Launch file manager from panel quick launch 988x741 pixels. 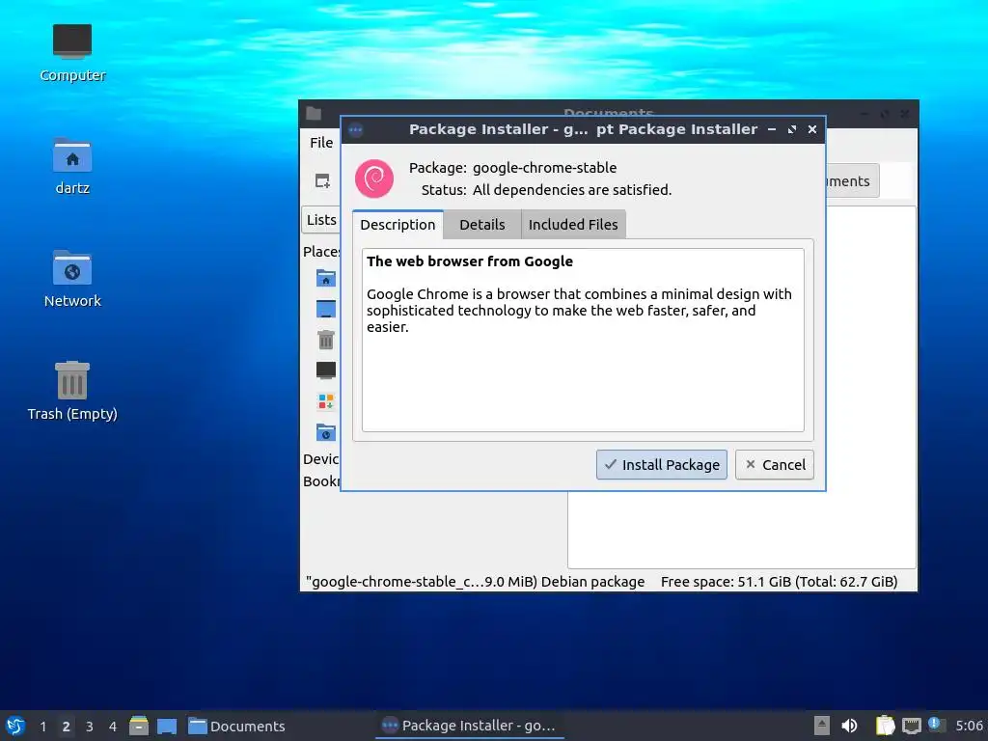(139, 726)
